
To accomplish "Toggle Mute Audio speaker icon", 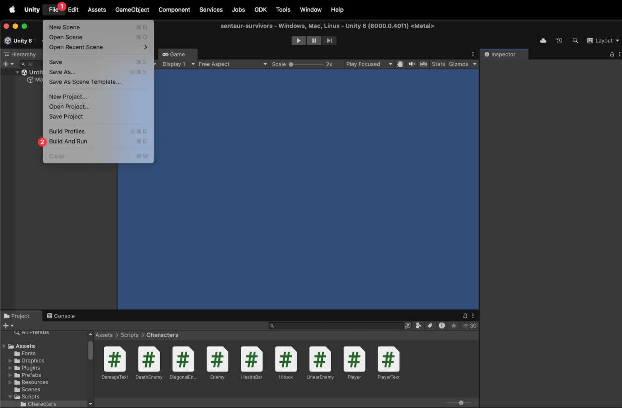I will click(412, 64).
